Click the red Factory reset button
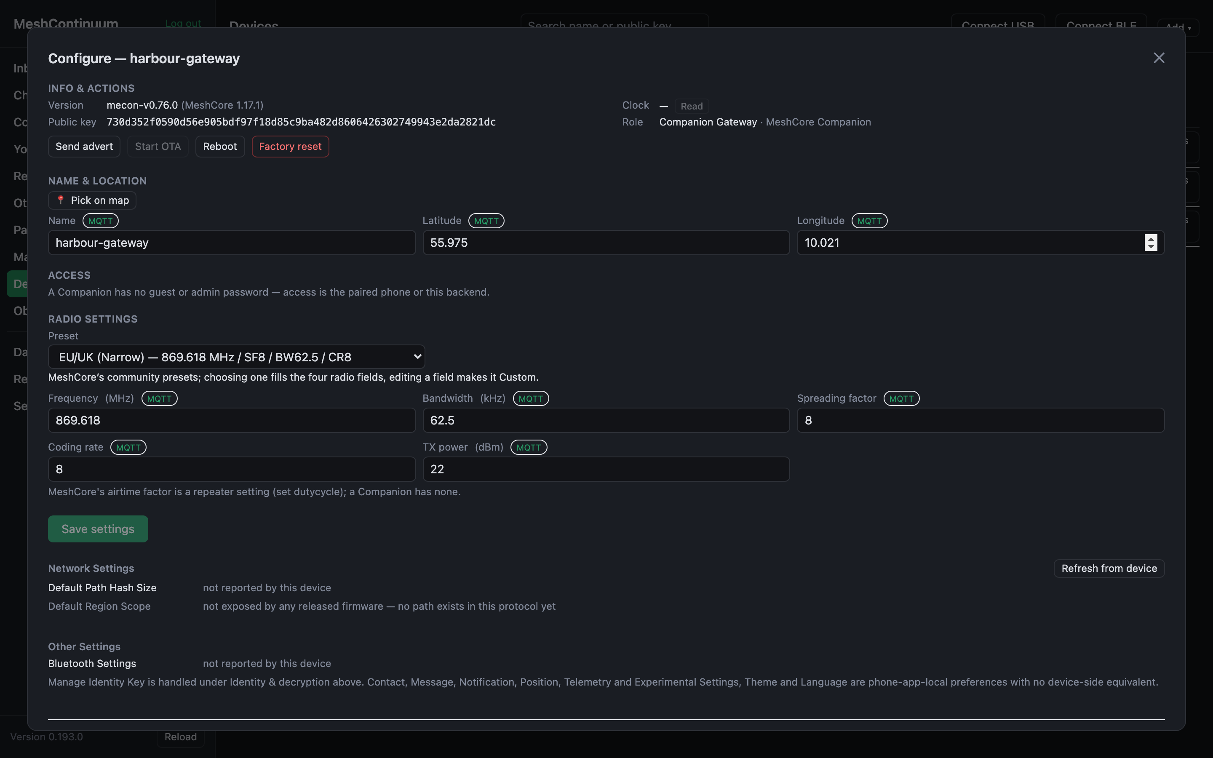Viewport: 1213px width, 758px height. [290, 147]
